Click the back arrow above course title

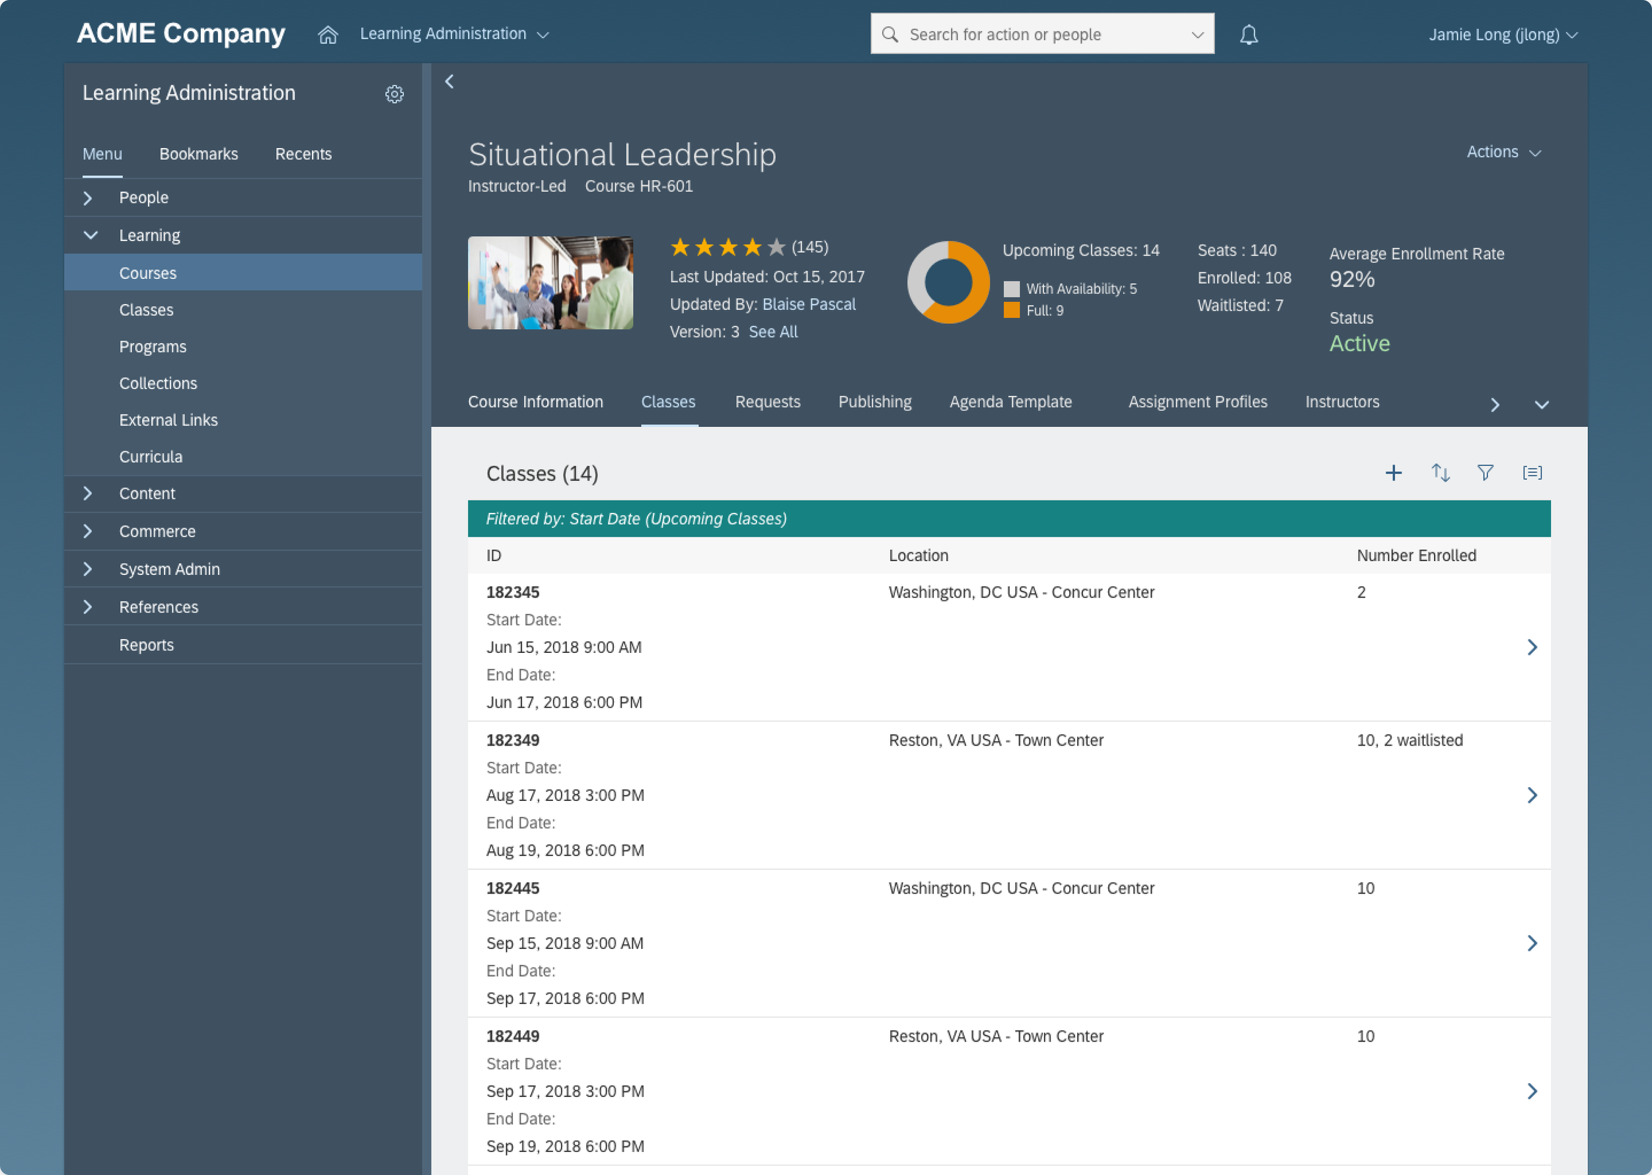(x=450, y=82)
